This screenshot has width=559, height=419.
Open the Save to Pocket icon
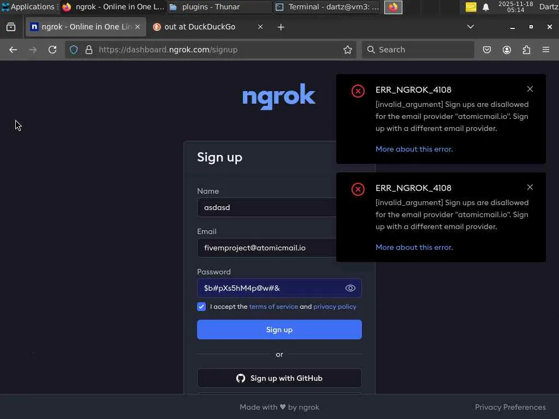(486, 50)
